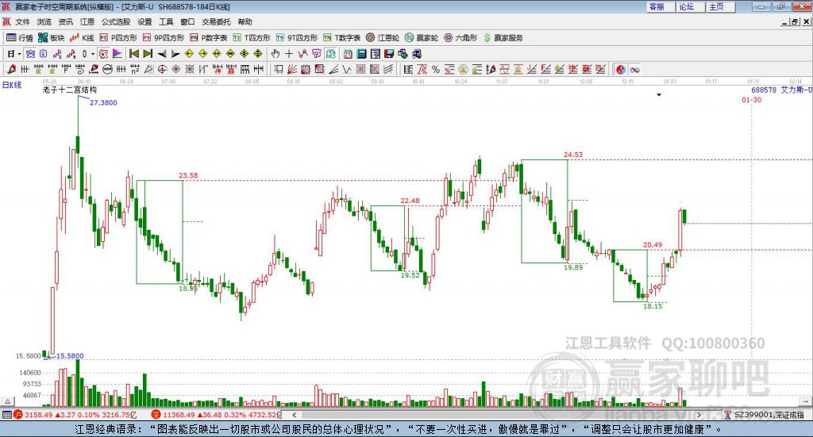Launch the 江恩轮 Gann wheel

pyautogui.click(x=383, y=38)
